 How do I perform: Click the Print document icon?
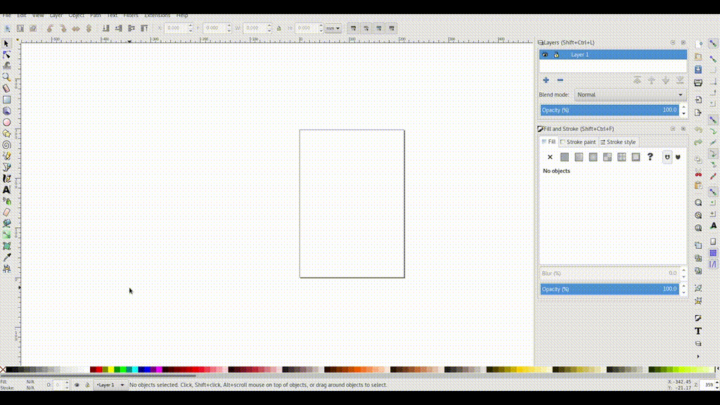698,83
